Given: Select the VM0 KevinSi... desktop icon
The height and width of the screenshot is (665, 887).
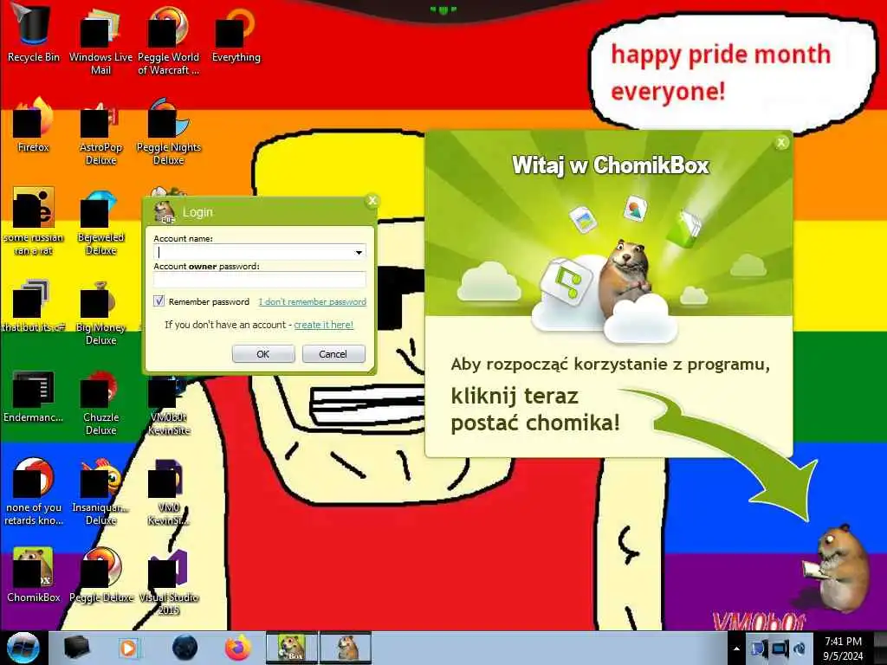Looking at the screenshot, I should [x=169, y=491].
